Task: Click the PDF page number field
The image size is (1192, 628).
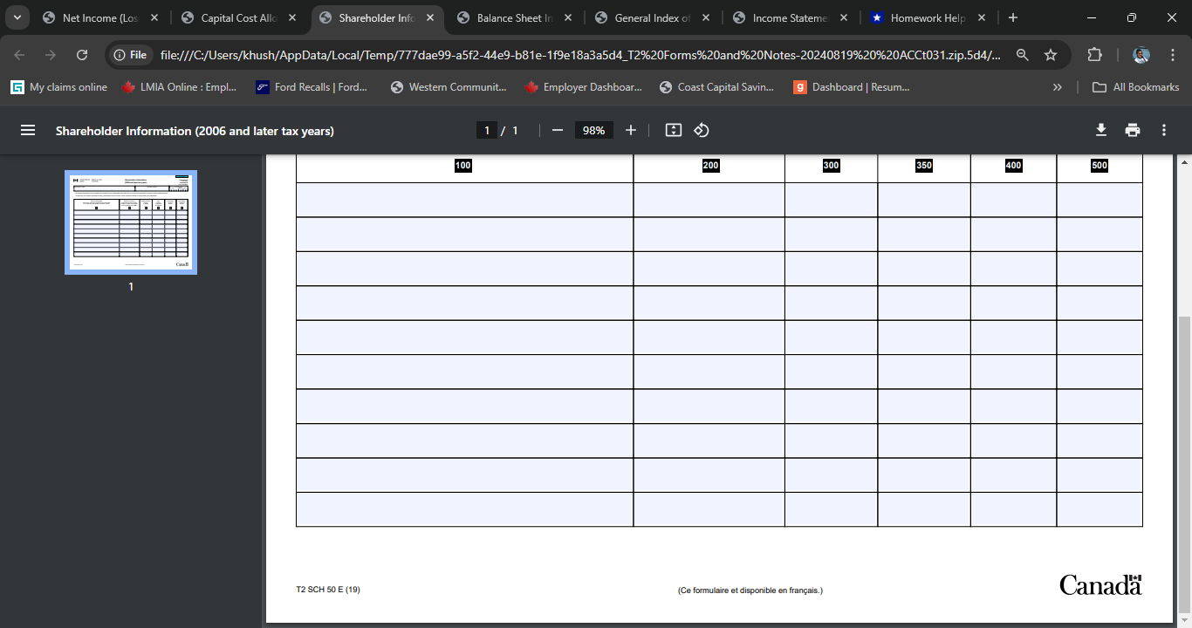Action: pos(487,130)
